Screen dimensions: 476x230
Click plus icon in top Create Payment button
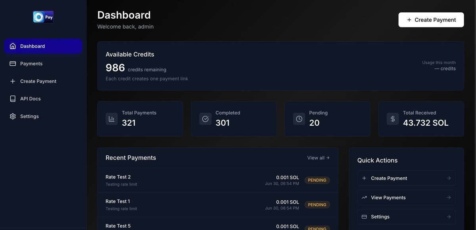pos(409,20)
